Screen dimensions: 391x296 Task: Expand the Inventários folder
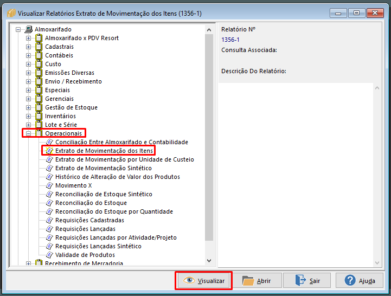28,116
